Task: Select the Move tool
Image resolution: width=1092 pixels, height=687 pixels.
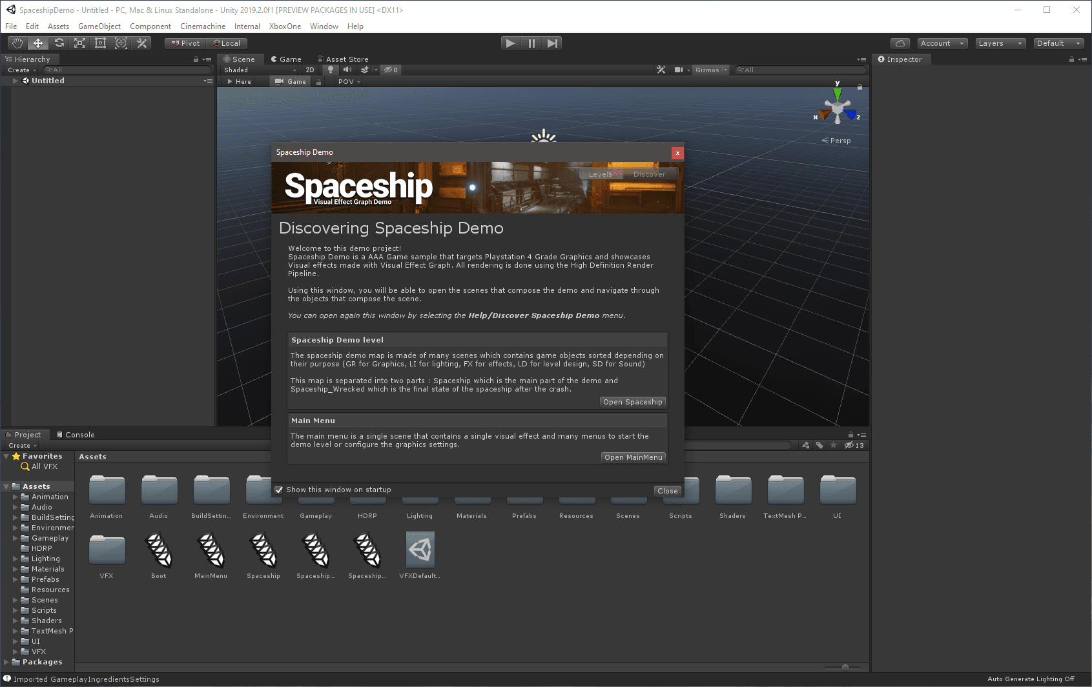Action: coord(38,43)
